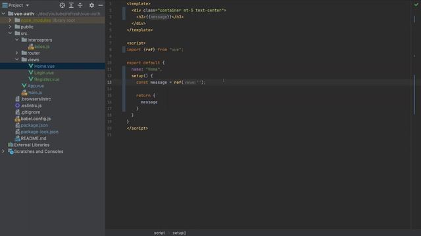Collapse the views folder
Image resolution: width=421 pixels, height=236 pixels.
click(x=17, y=60)
